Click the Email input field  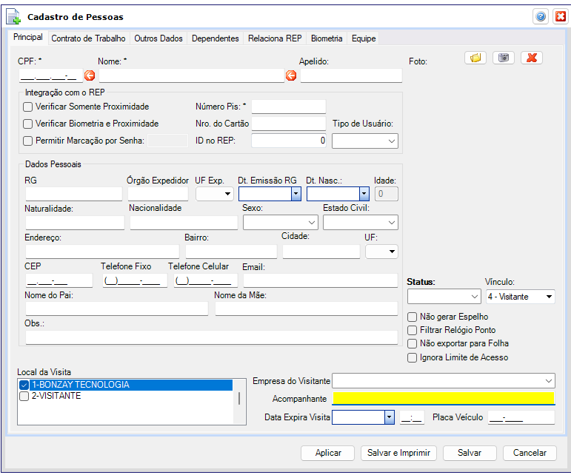click(x=320, y=280)
